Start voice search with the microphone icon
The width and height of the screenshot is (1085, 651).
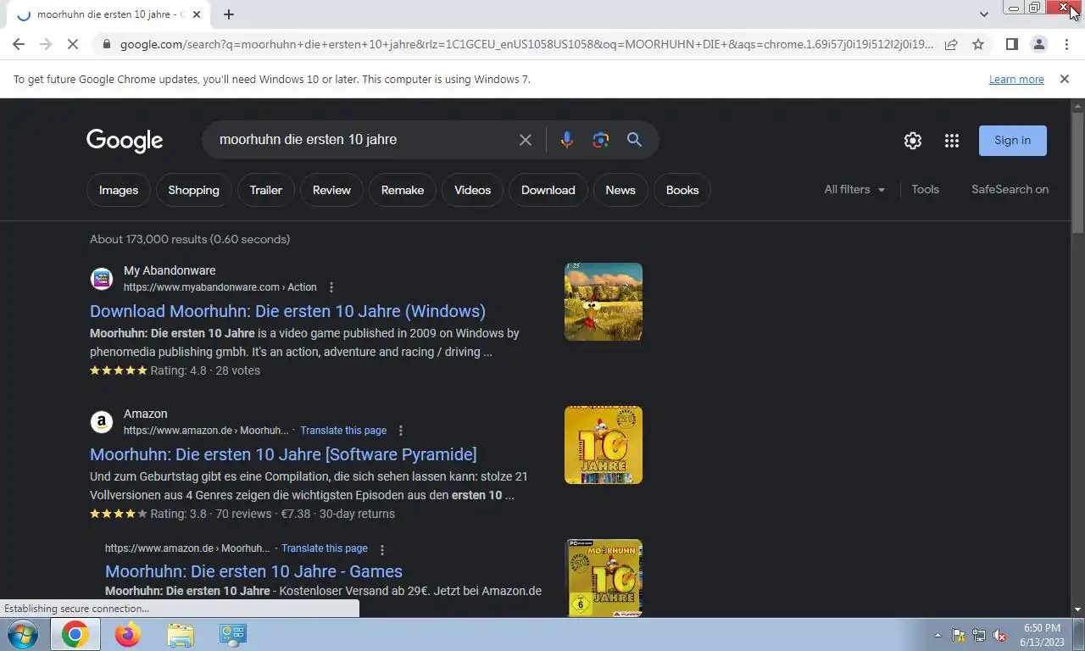click(567, 140)
